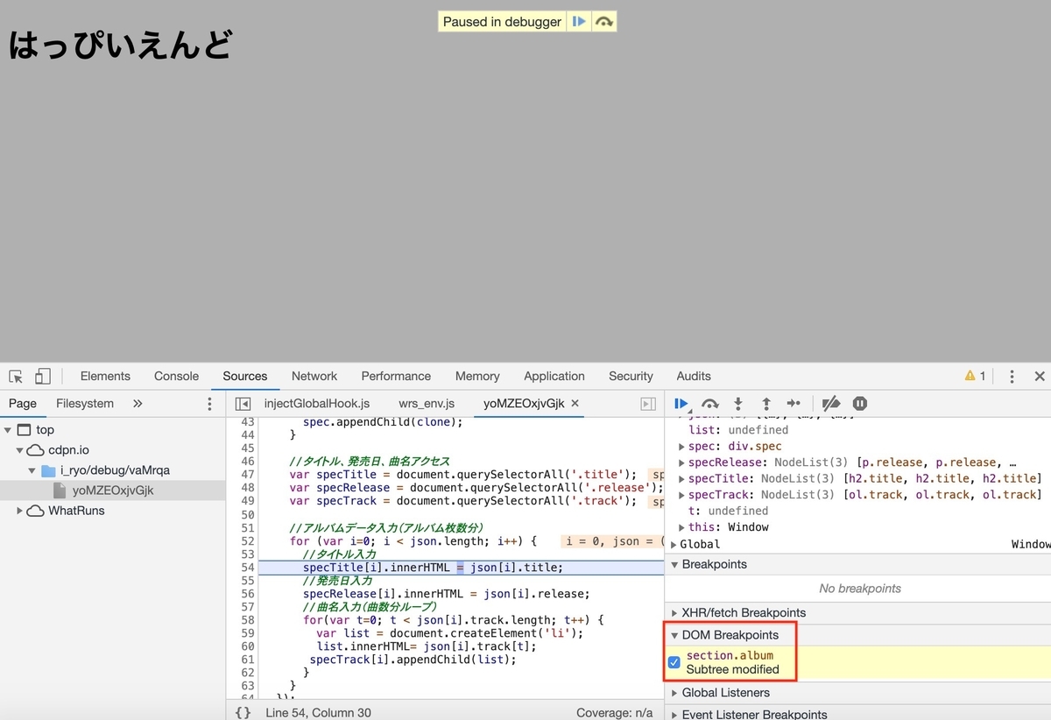The width and height of the screenshot is (1051, 720).
Task: Click line number 52 in the gutter
Action: (x=247, y=541)
